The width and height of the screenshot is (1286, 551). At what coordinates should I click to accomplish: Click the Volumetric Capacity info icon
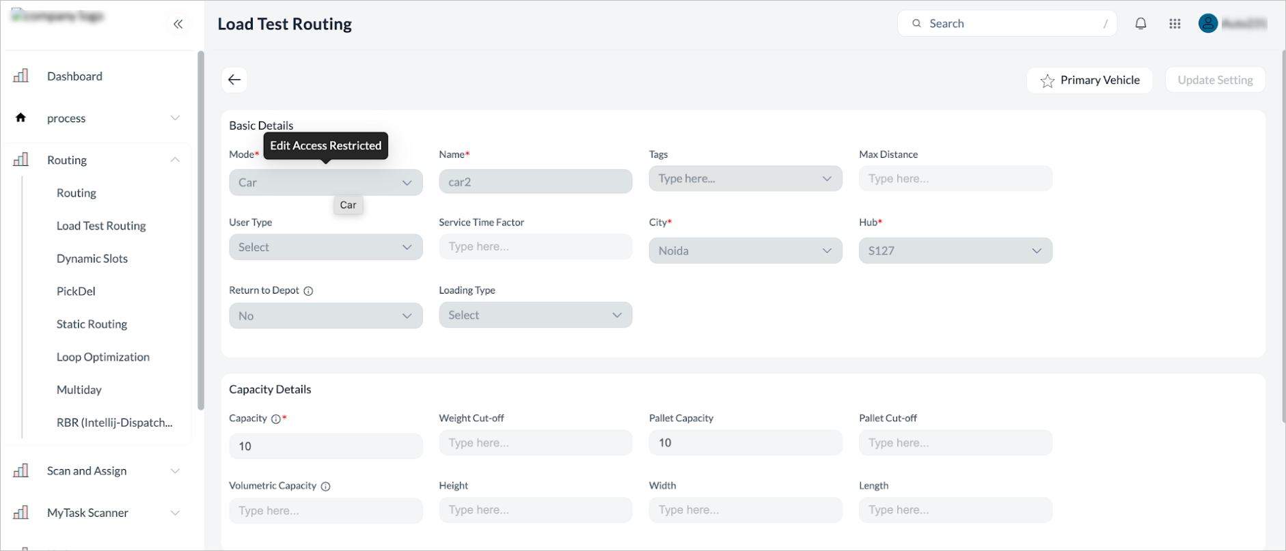pos(326,487)
